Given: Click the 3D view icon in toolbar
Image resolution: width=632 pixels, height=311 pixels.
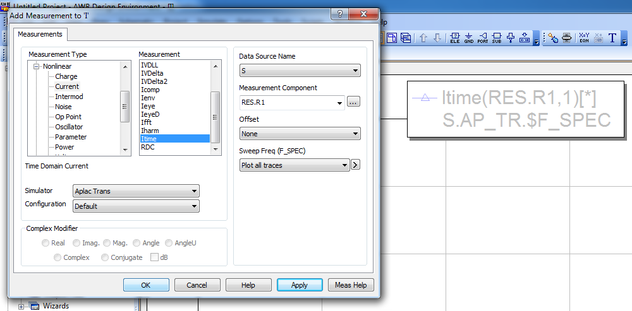Looking at the screenshot, I should (406, 38).
